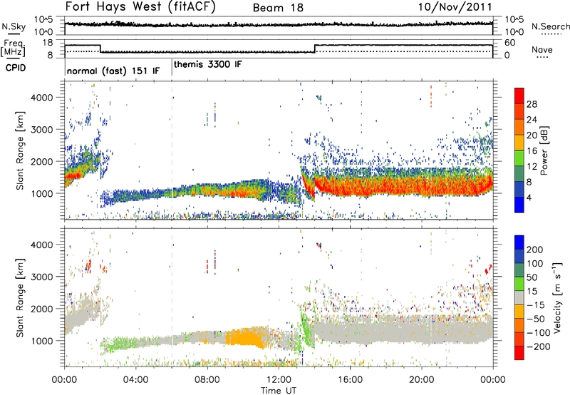Screen dimensions: 570x395
Task: Click the frequency step-up line near 14:00 UT
Action: click(314, 48)
